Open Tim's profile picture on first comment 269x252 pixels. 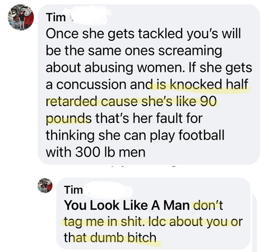tap(21, 17)
